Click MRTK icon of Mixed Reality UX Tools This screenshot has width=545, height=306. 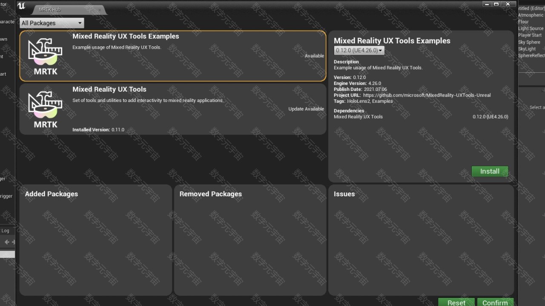(46, 110)
